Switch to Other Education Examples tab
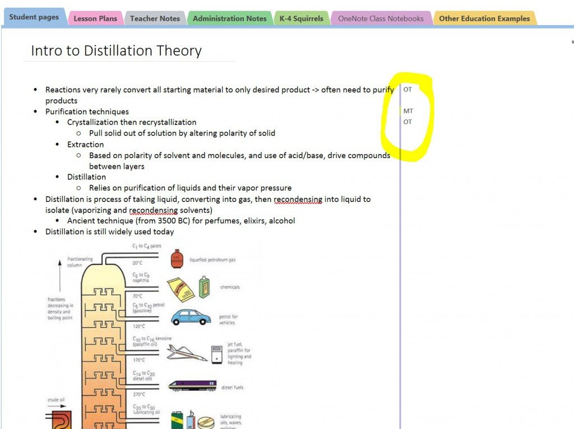Image resolution: width=574 pixels, height=429 pixels. [x=484, y=19]
